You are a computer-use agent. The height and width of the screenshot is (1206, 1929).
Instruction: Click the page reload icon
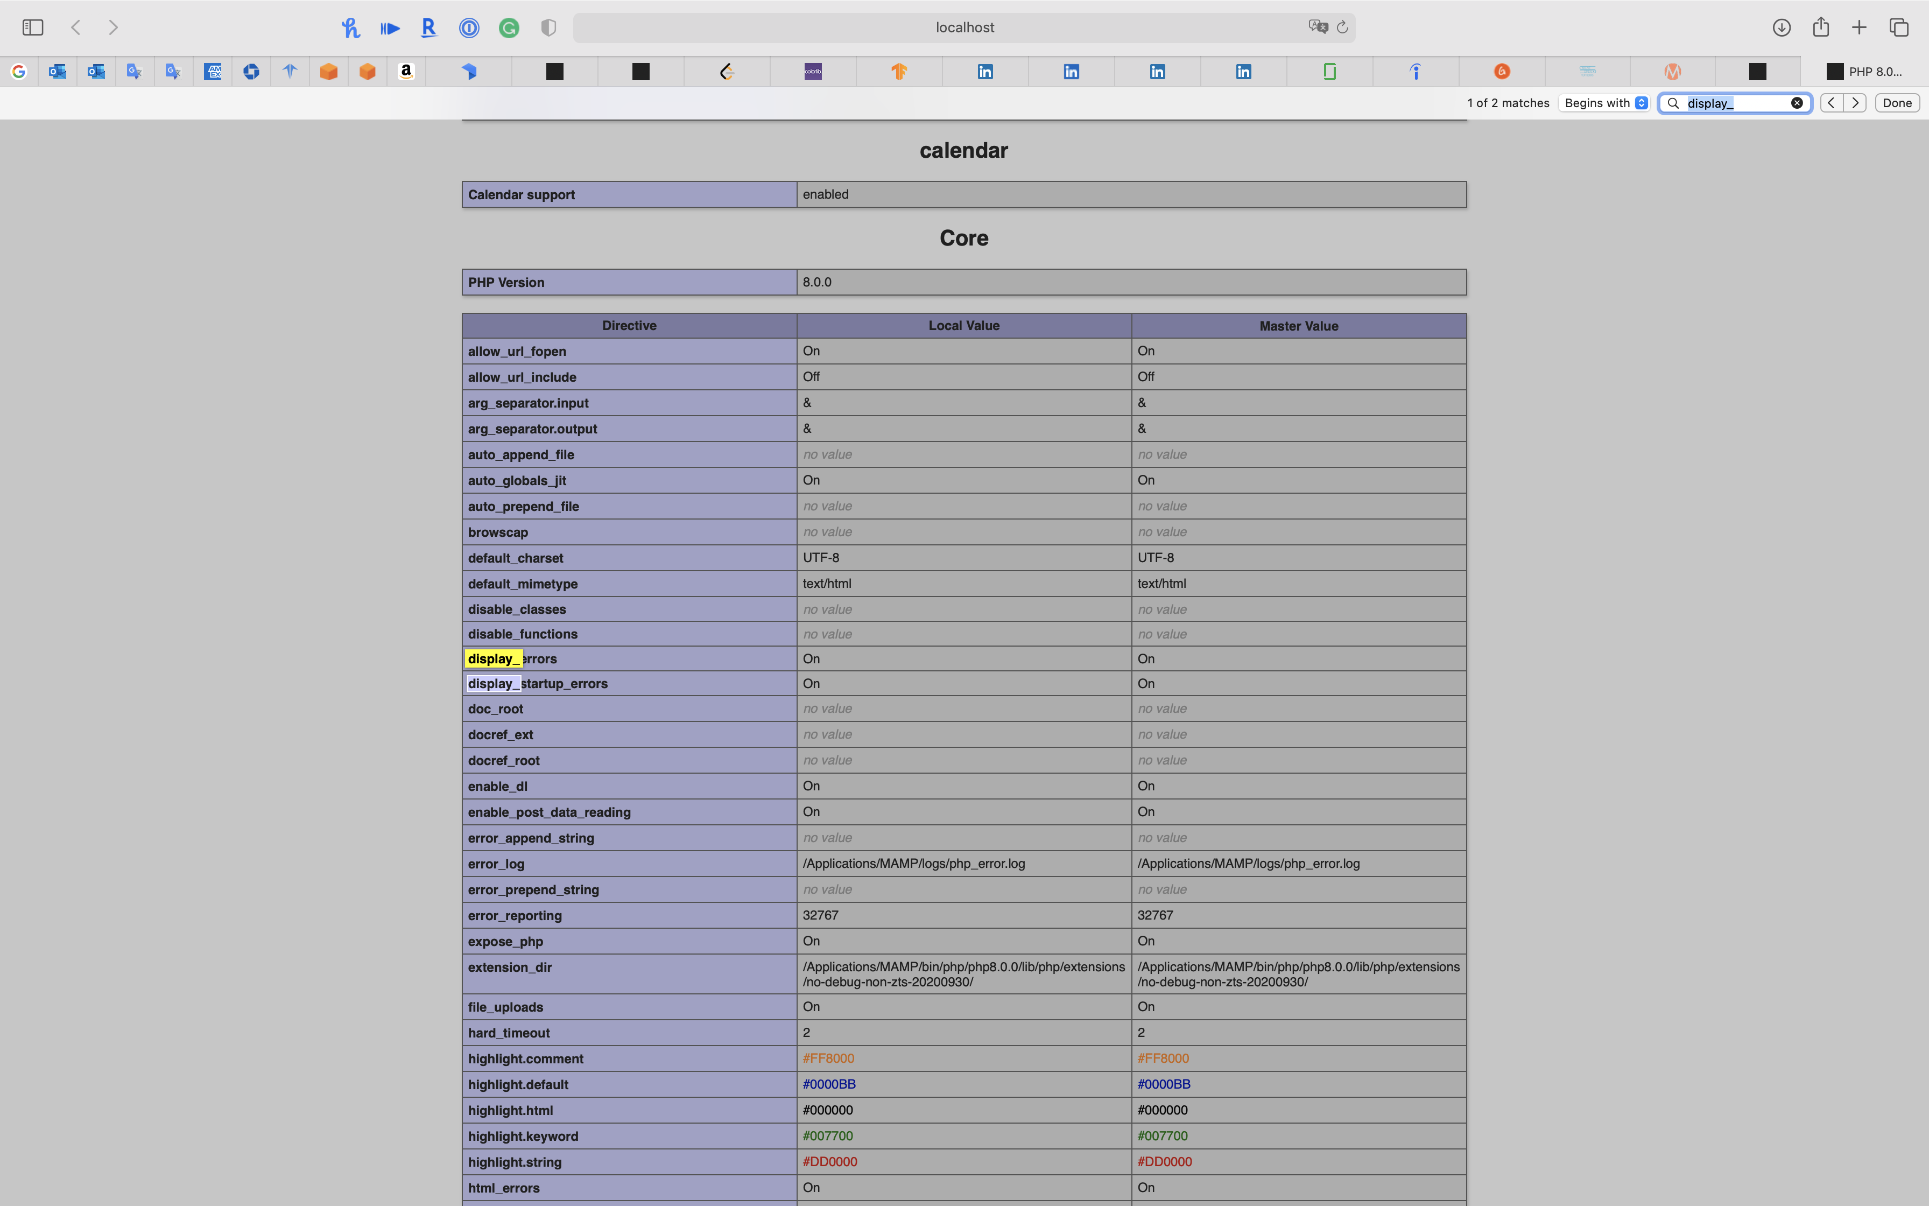(1342, 27)
